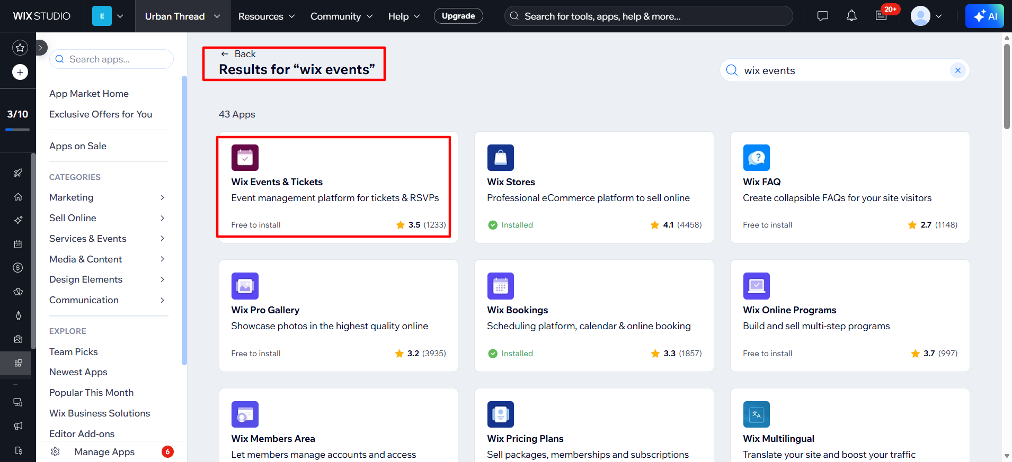Open the calendar bookings sidebar icon
The height and width of the screenshot is (462, 1012).
(x=18, y=244)
